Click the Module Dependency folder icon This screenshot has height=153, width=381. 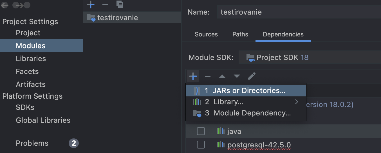pos(197,113)
